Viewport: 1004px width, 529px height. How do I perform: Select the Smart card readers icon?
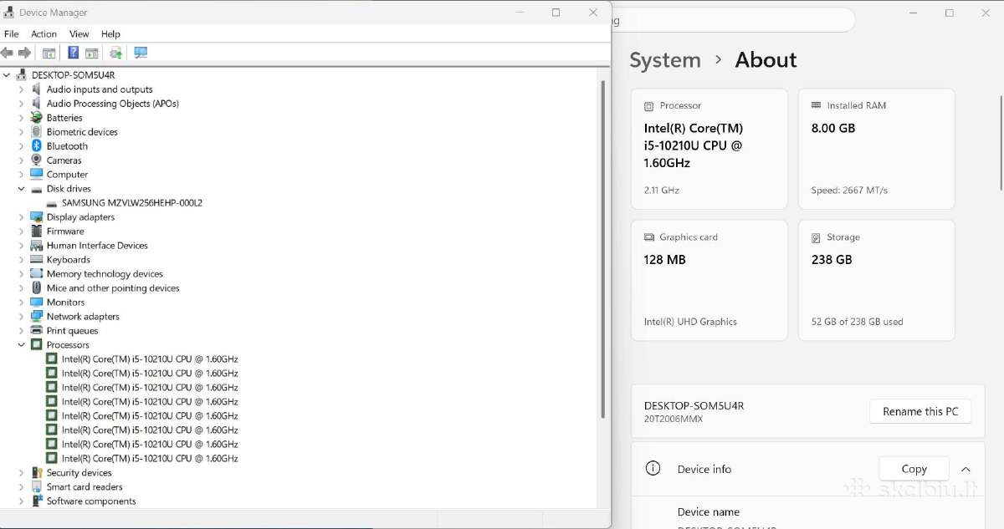tap(37, 487)
